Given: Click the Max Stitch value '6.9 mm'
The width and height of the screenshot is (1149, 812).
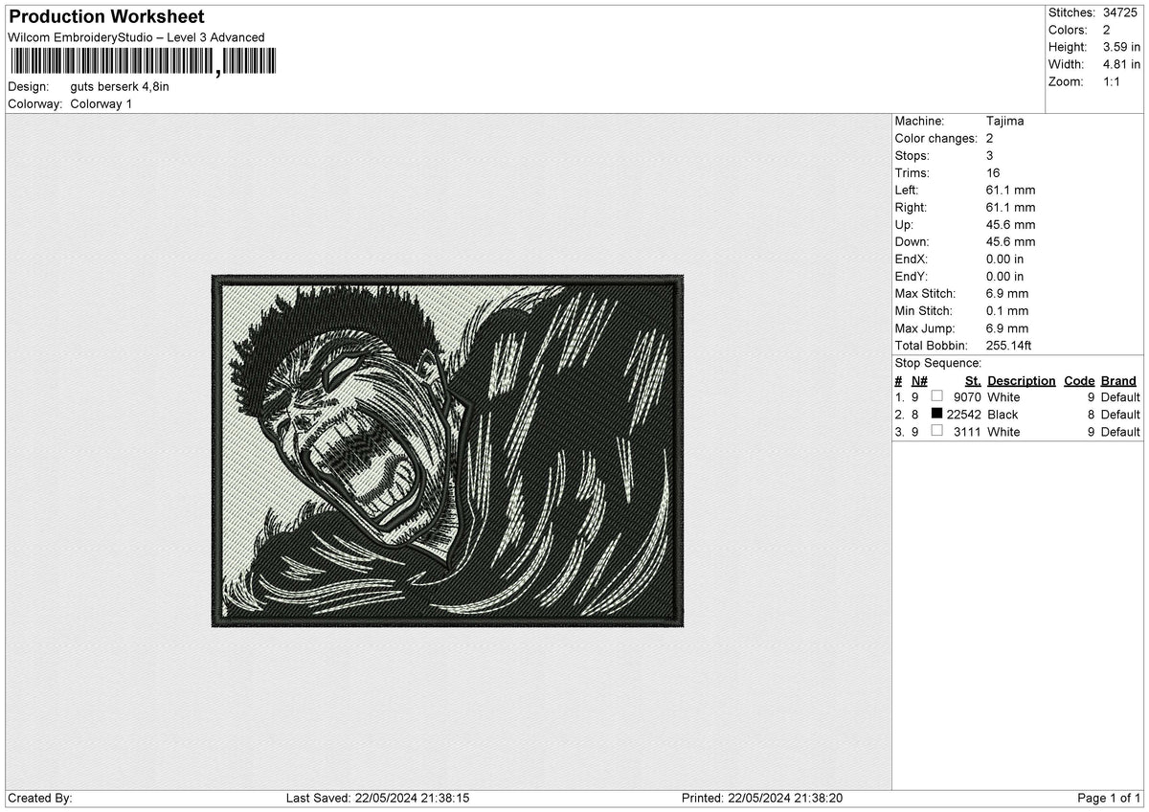Looking at the screenshot, I should click(x=1007, y=293).
